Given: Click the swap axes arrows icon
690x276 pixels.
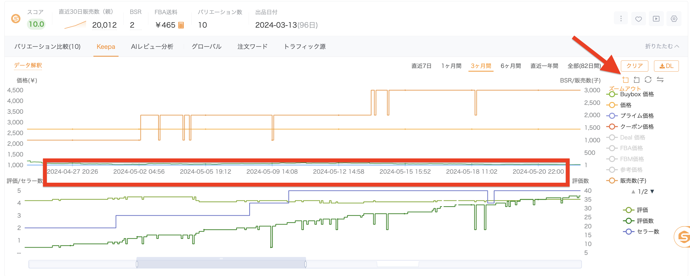Looking at the screenshot, I should click(x=660, y=80).
